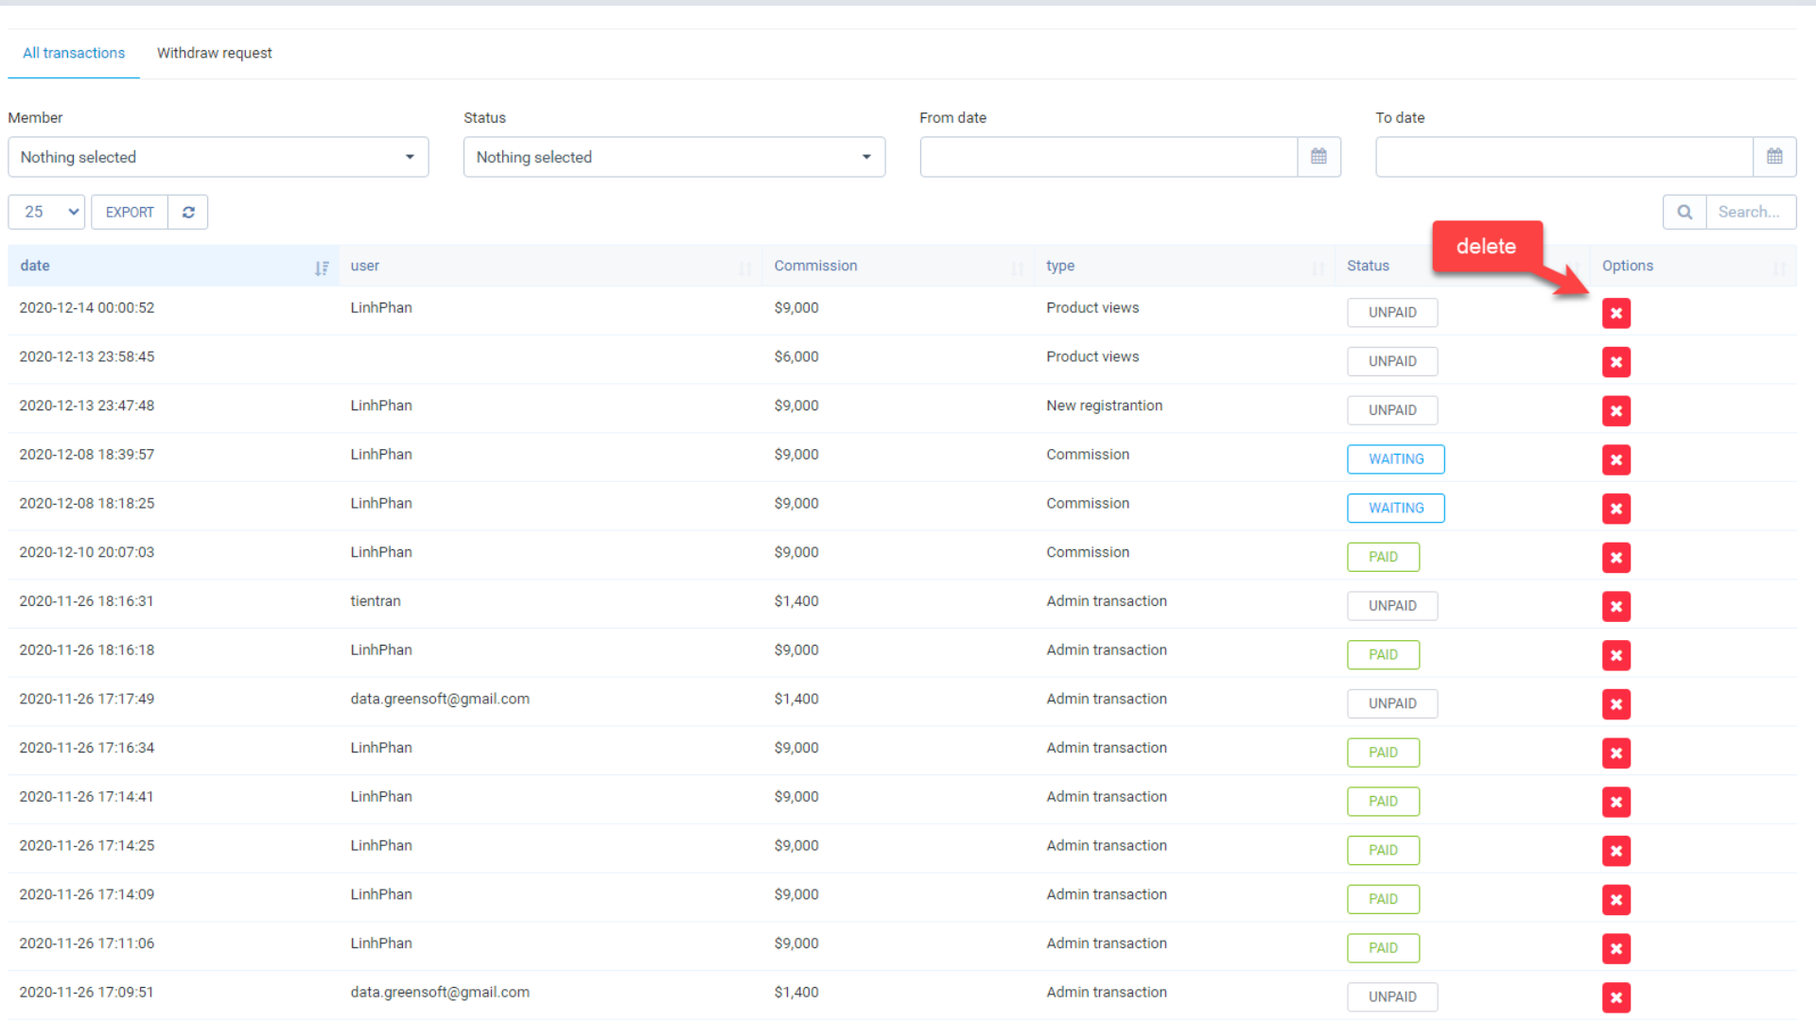Open the Member selection dropdown
Viewport: 1816px width, 1021px height.
(x=218, y=157)
